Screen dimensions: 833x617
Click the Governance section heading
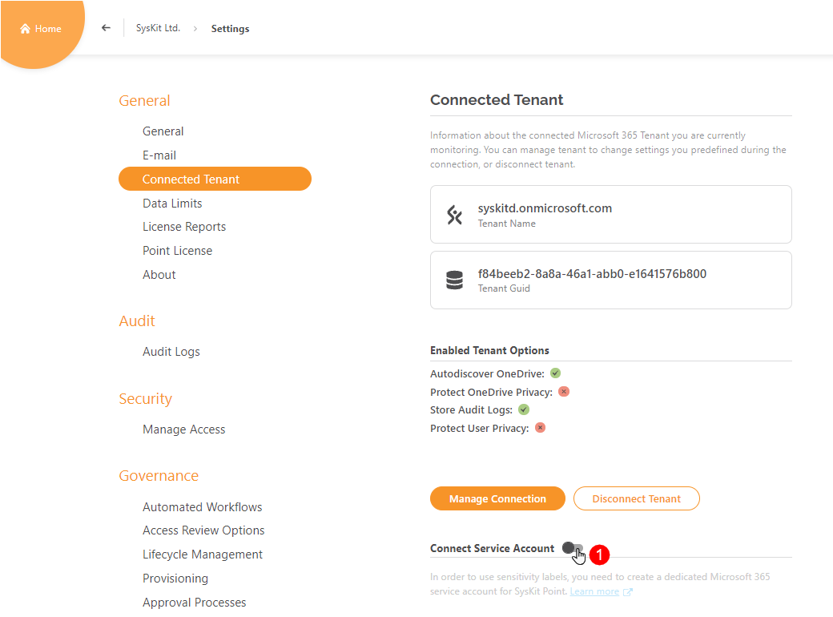(159, 476)
